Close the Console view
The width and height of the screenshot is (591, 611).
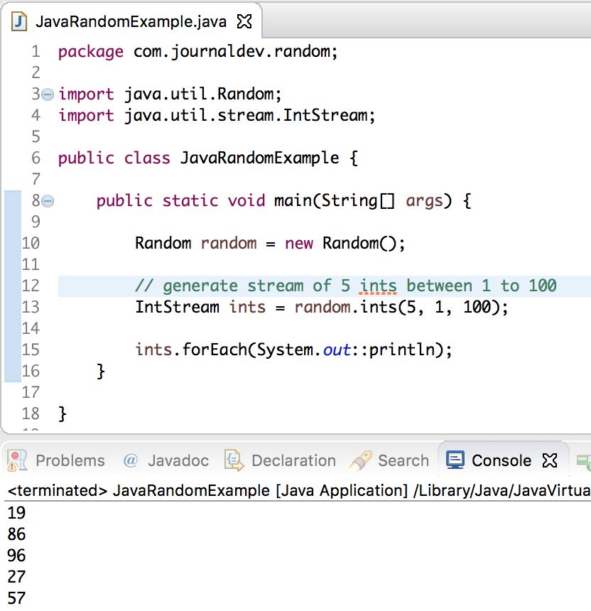549,460
